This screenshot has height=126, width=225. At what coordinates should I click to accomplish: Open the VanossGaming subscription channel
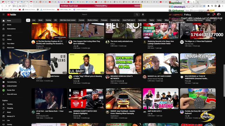coord(11,82)
